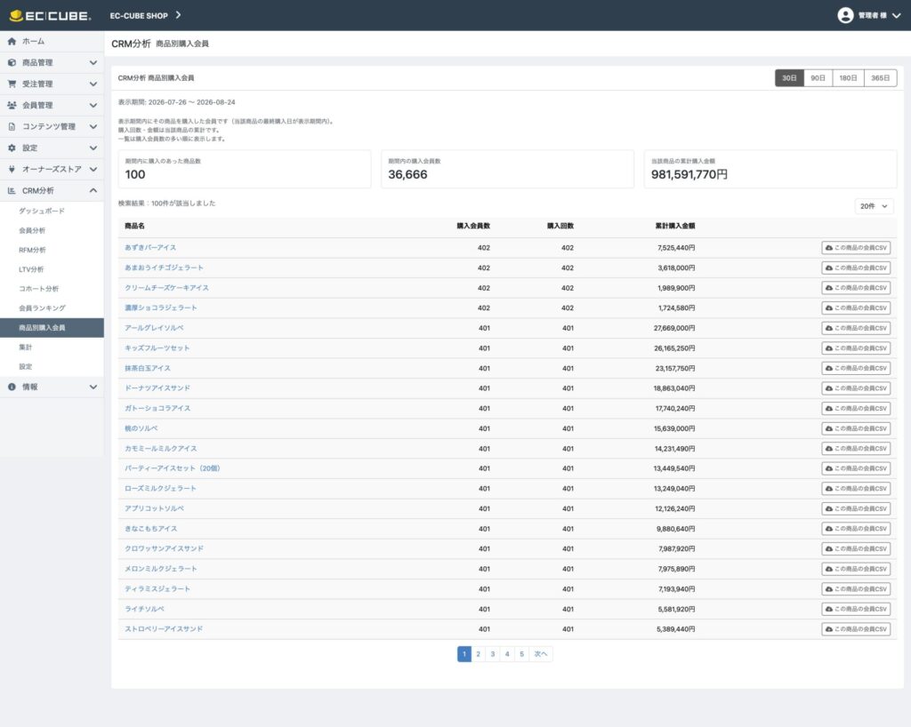Expand the コンテンツ管理 menu chevron

tap(93, 126)
